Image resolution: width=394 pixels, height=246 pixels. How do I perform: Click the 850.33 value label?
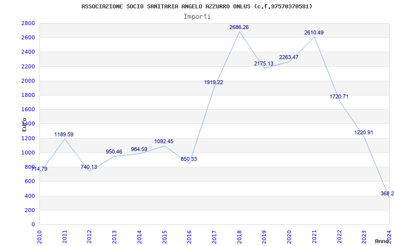pyautogui.click(x=189, y=159)
